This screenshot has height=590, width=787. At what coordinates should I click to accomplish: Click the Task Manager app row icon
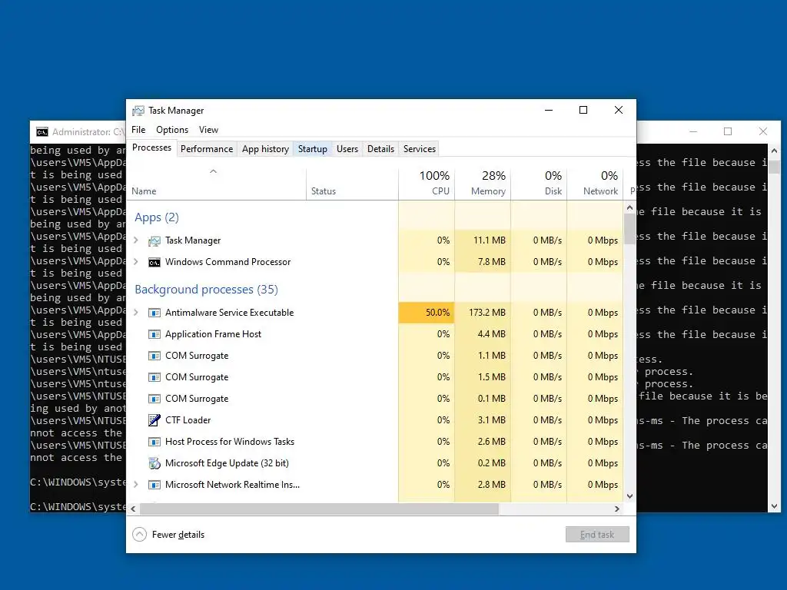tap(154, 240)
